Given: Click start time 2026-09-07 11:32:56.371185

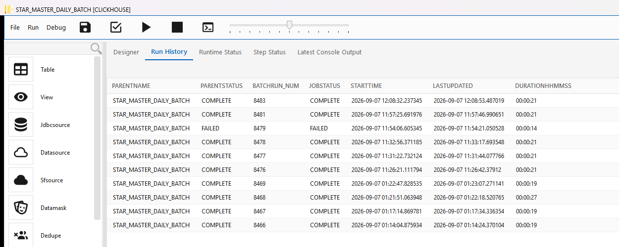Looking at the screenshot, I should pos(387,142).
